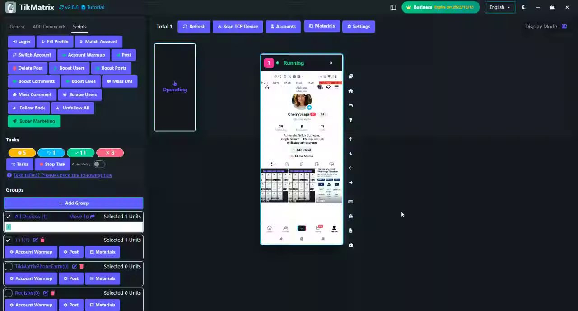
Task: Delete the Register group
Action: click(x=52, y=293)
